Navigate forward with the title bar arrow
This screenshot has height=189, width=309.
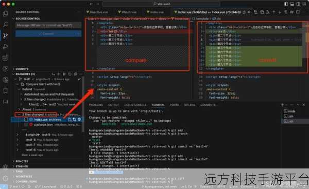point(97,4)
